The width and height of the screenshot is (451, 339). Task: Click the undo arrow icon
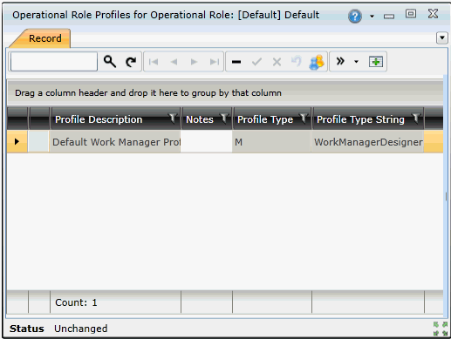(297, 61)
